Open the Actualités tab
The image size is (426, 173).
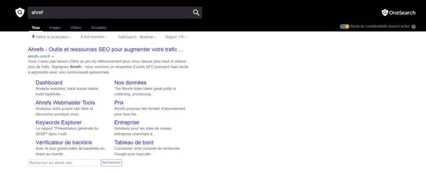click(x=99, y=27)
